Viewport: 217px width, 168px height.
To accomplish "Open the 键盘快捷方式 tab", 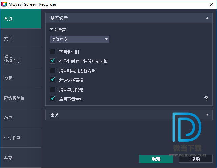I will [21, 59].
